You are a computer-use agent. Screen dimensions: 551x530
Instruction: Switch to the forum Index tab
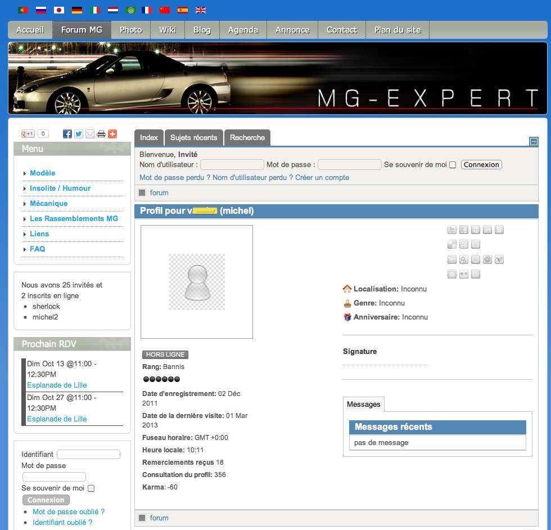point(149,137)
